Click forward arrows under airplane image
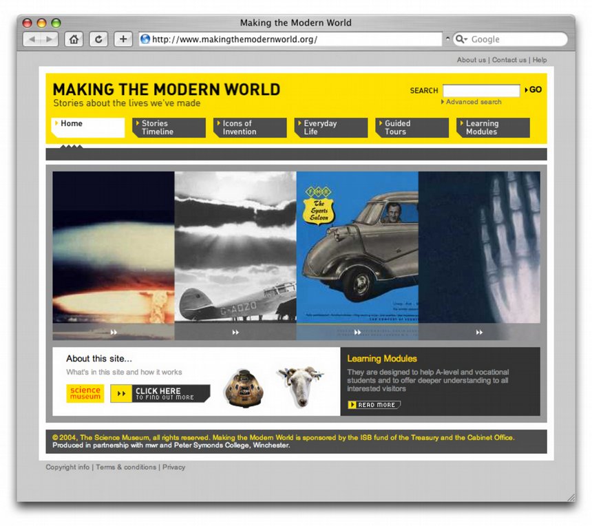The width and height of the screenshot is (592, 526). (235, 333)
